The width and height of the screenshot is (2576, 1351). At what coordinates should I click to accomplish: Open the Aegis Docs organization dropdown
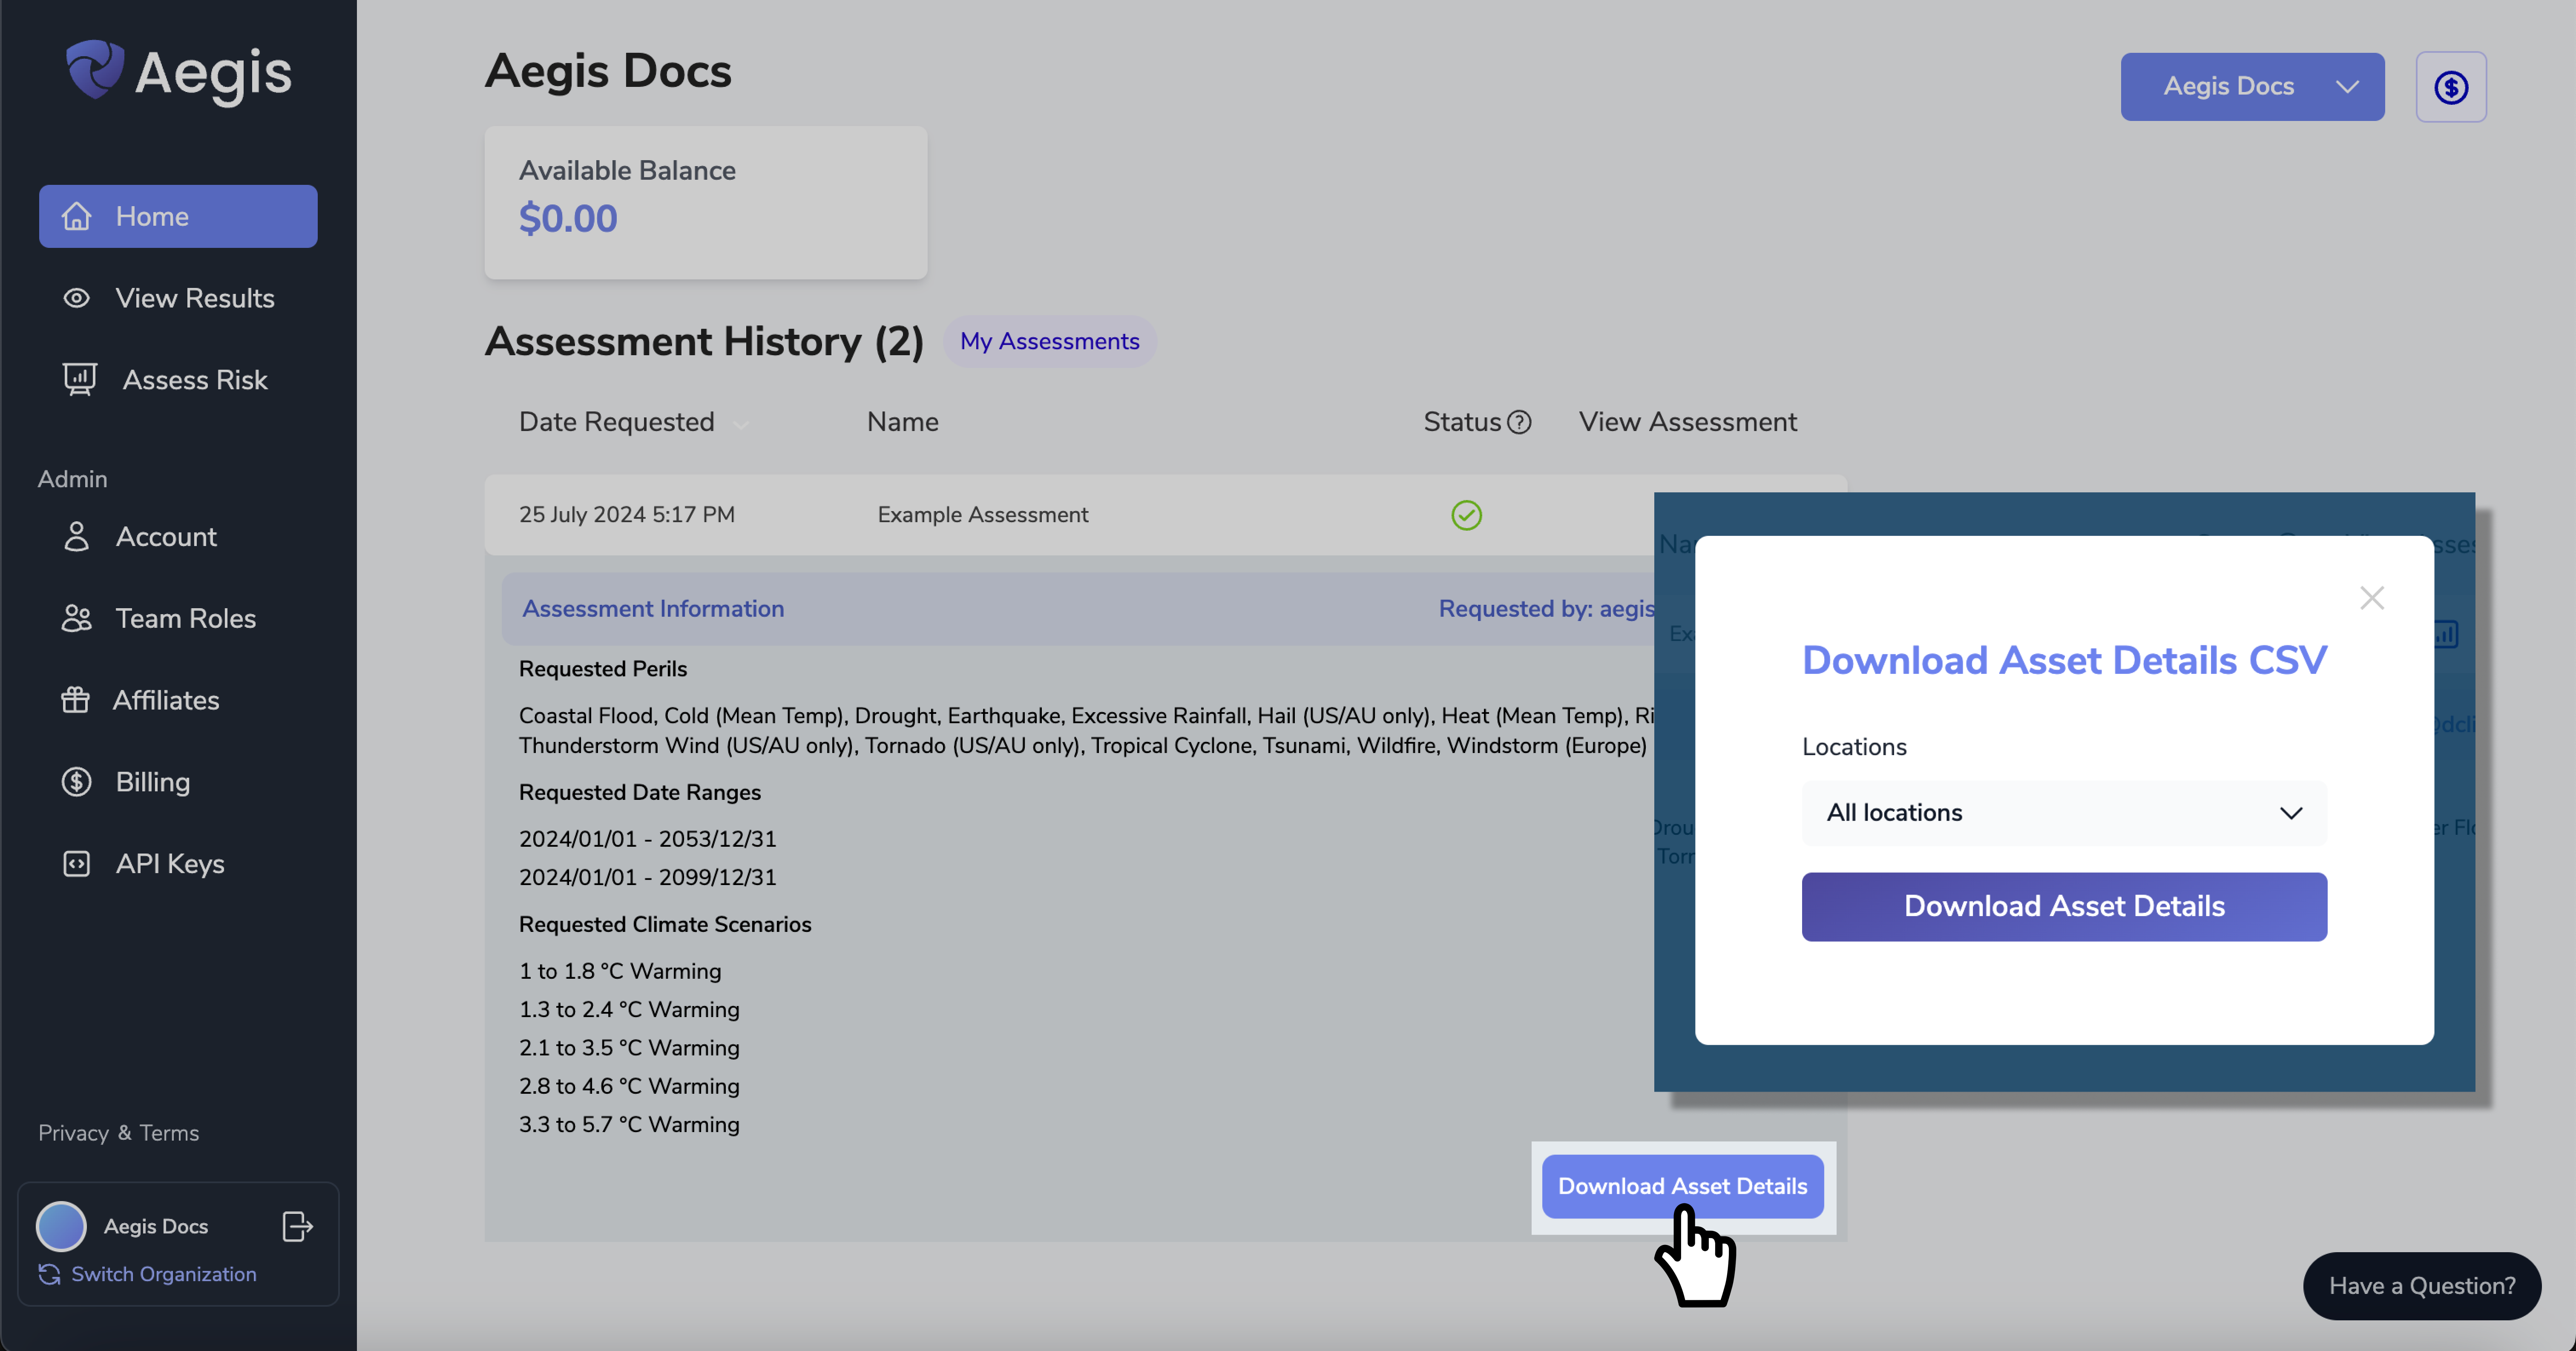coord(2252,87)
